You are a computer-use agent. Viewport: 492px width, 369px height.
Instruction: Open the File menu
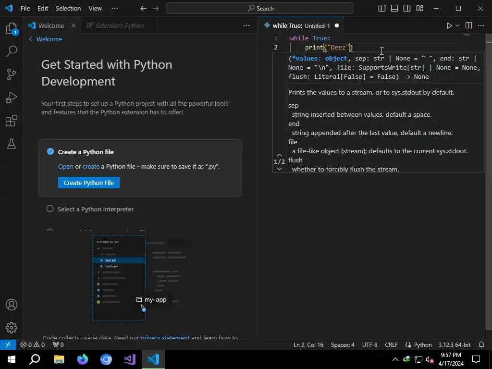pos(25,9)
